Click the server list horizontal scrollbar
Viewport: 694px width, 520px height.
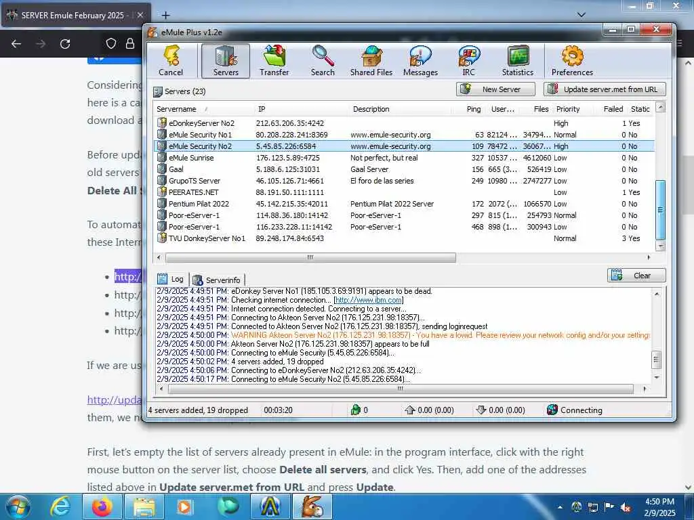point(310,257)
